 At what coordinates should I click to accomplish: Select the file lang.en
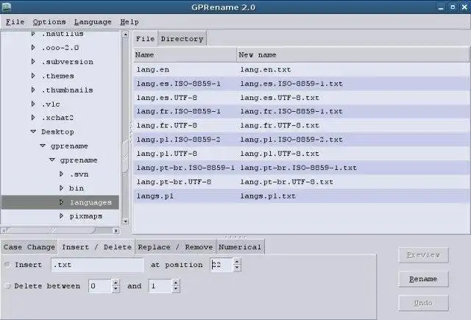tap(301, 70)
